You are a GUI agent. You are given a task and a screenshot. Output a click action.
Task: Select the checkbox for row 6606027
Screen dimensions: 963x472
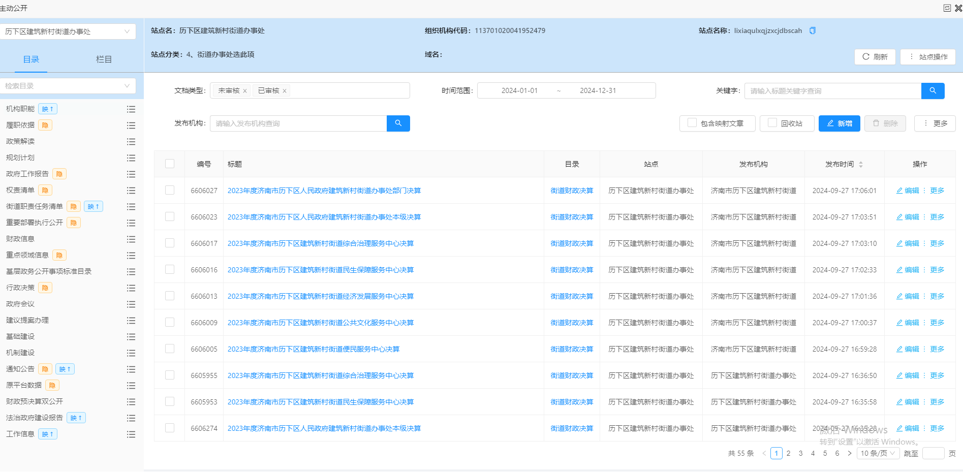170,190
